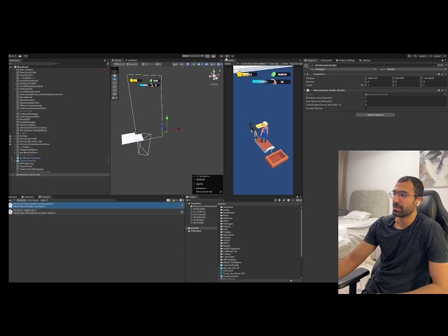
Task: Click the Project panel icon size slider
Action: click(291, 281)
